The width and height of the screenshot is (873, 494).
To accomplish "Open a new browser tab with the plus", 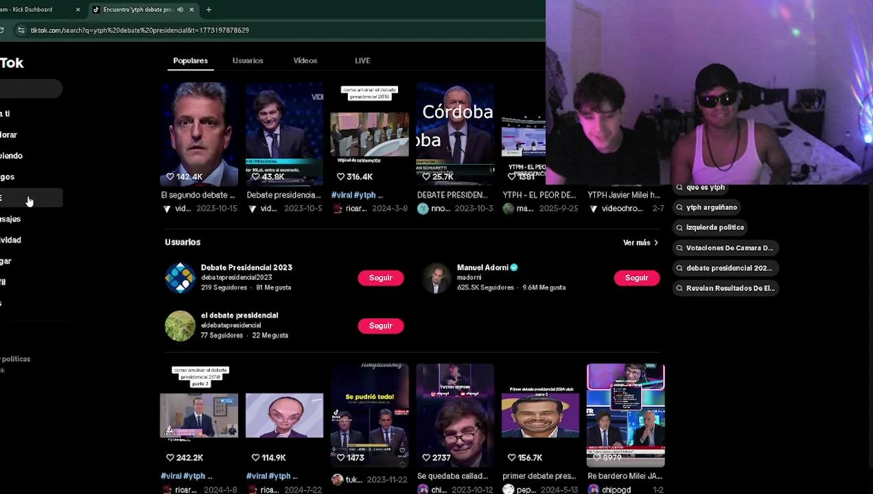I will tap(209, 10).
